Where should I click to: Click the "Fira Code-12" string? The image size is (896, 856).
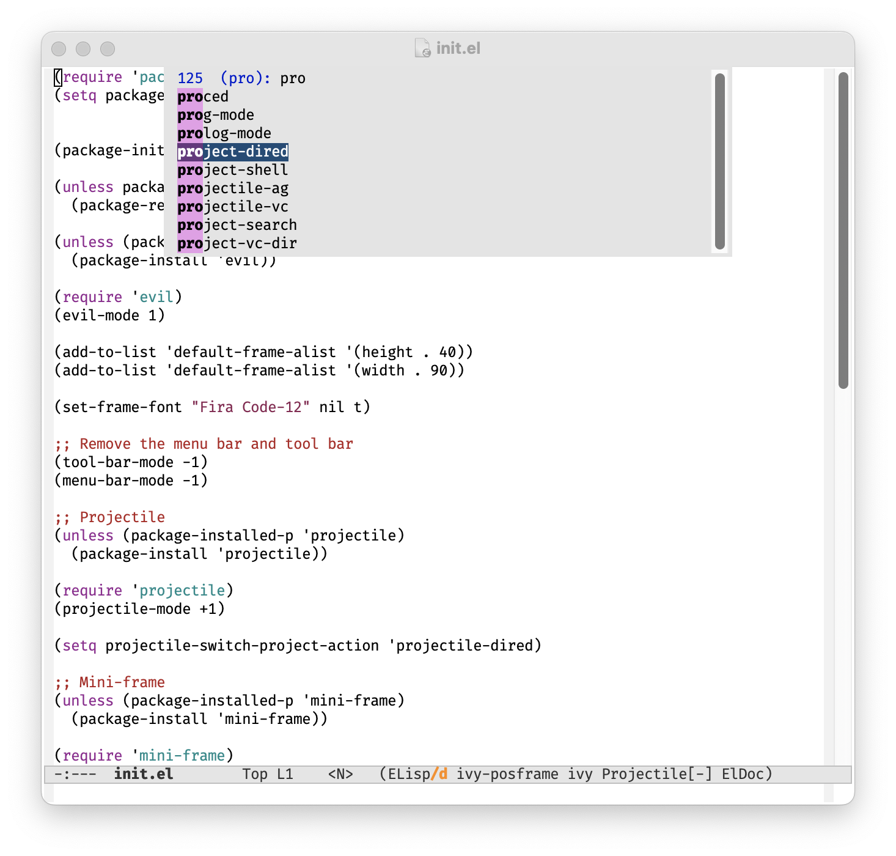[x=251, y=407]
